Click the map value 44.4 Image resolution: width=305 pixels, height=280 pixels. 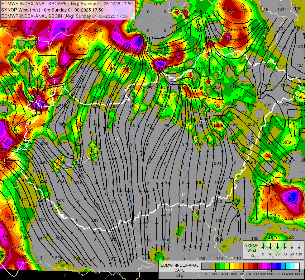click(201, 221)
